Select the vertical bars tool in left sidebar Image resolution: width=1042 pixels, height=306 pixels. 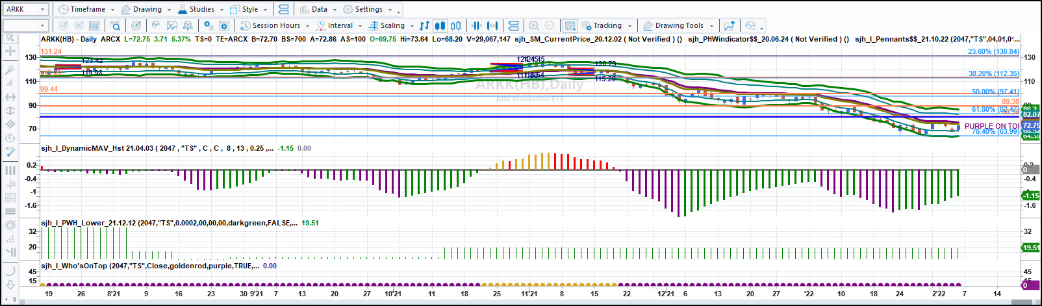10,170
